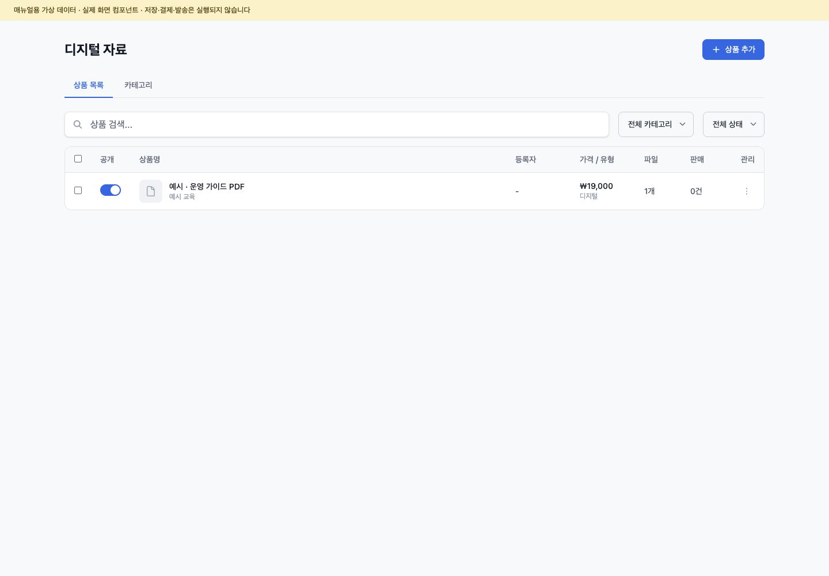Click the magnifier icon in search box
This screenshot has height=576, width=829.
pyautogui.click(x=78, y=124)
